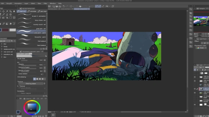Click the 'Drawing paper' texture button
The width and height of the screenshot is (209, 117).
click(x=31, y=83)
